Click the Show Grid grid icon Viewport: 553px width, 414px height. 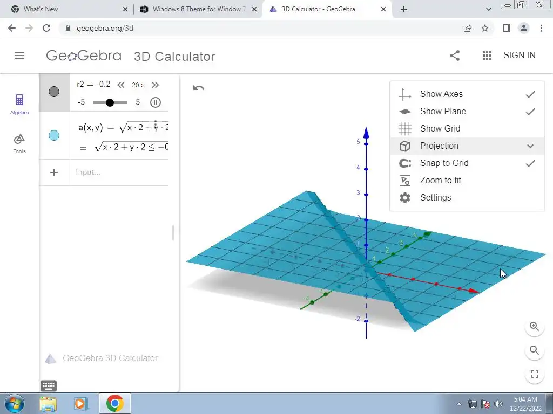click(405, 129)
